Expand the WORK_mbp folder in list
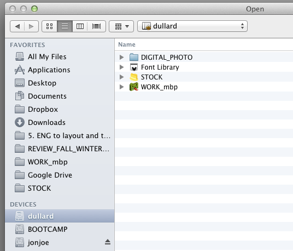This screenshot has width=293, height=251. (122, 87)
